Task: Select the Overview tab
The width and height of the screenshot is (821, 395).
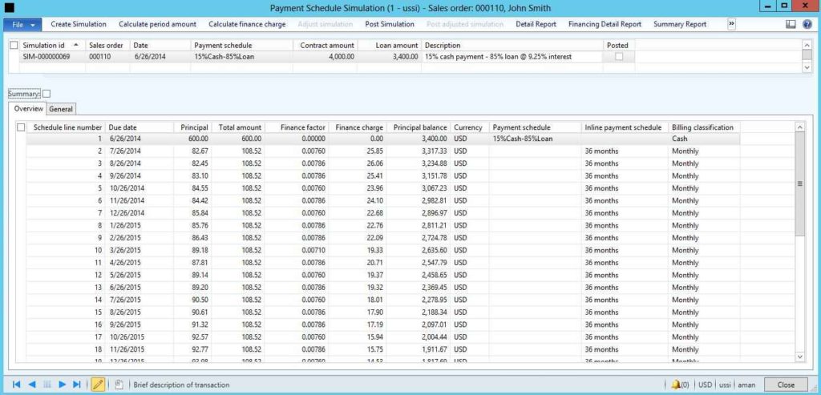Action: pos(28,109)
